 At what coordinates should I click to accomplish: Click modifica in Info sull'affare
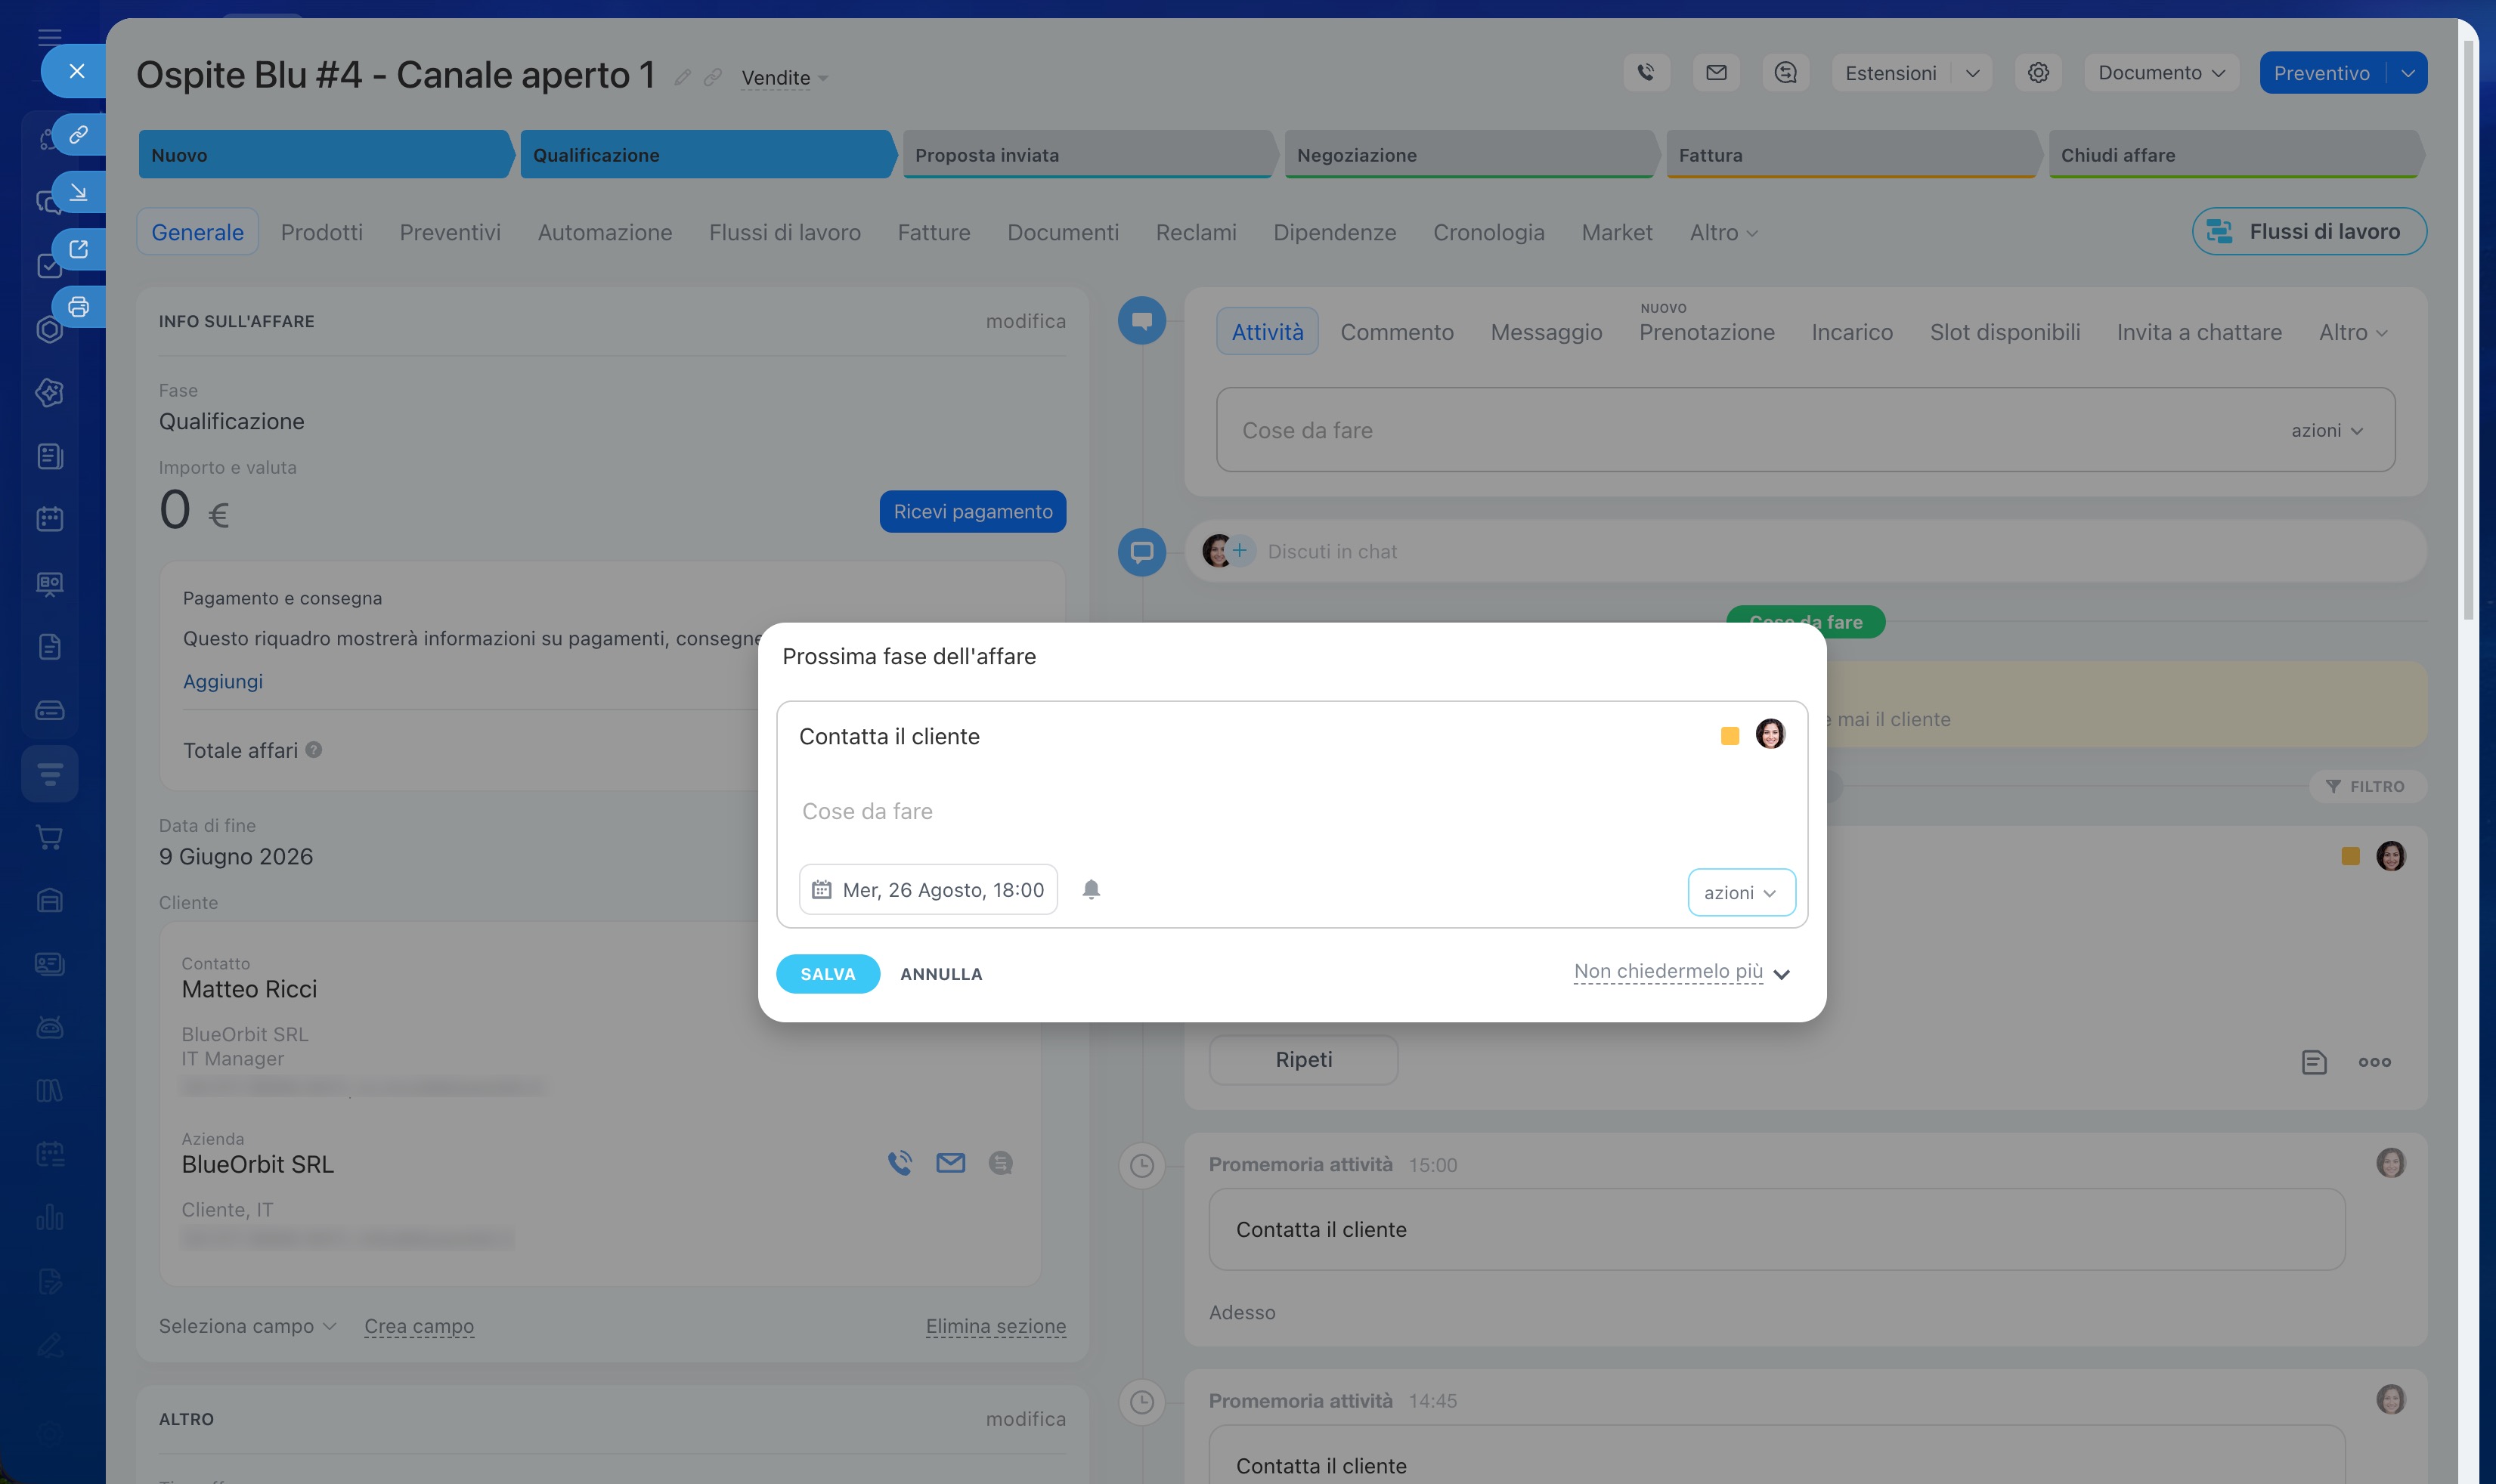point(1026,321)
